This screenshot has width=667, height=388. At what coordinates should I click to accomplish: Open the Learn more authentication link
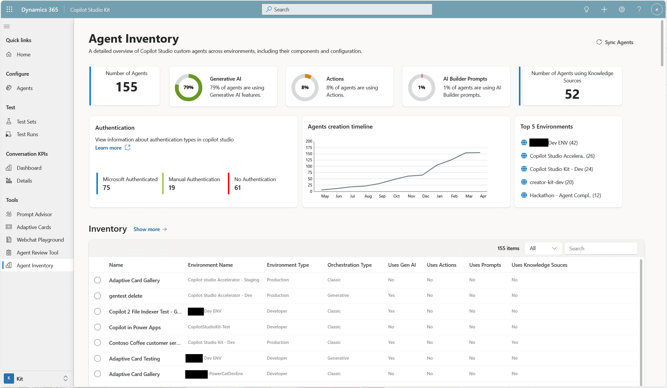click(108, 148)
